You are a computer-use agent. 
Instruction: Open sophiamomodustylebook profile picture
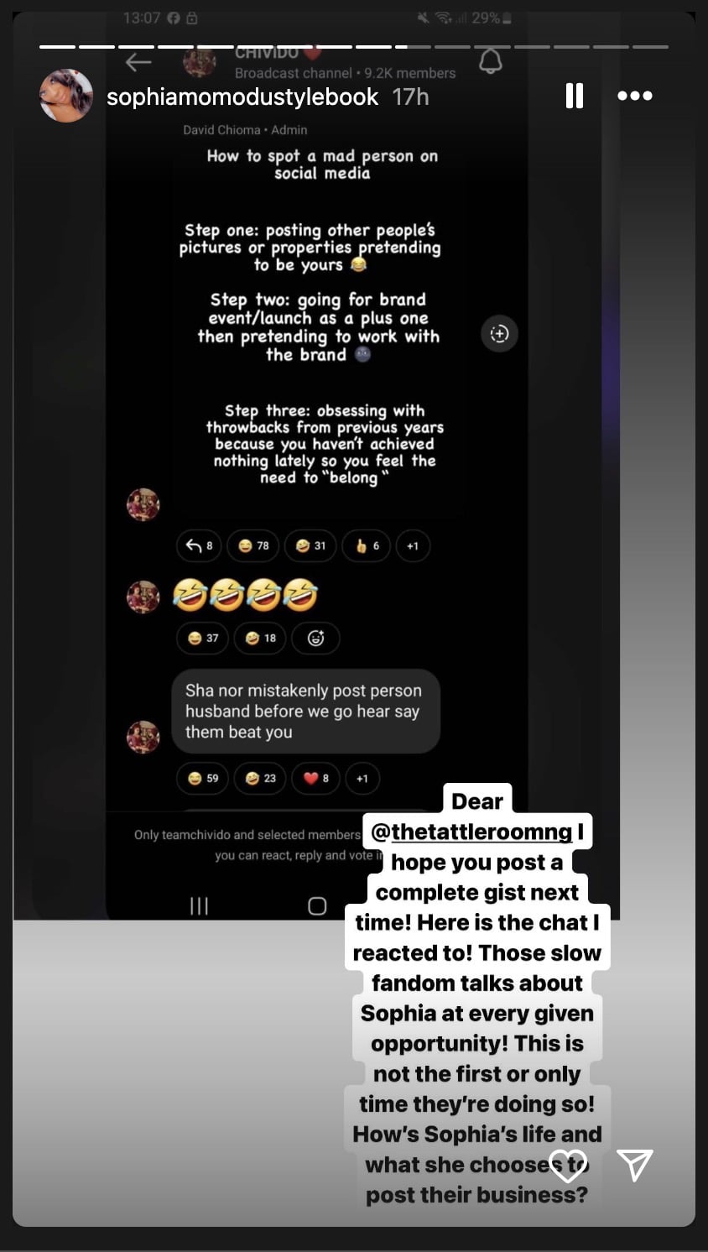tap(66, 96)
